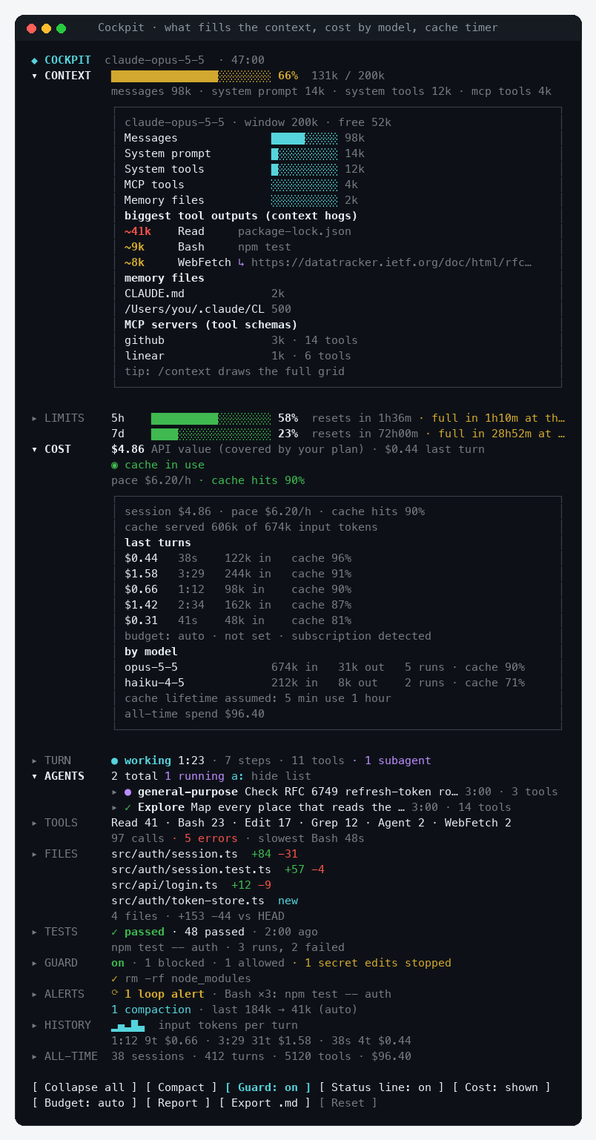Click the checkmark icon beside passed in TESTS

coord(114,932)
